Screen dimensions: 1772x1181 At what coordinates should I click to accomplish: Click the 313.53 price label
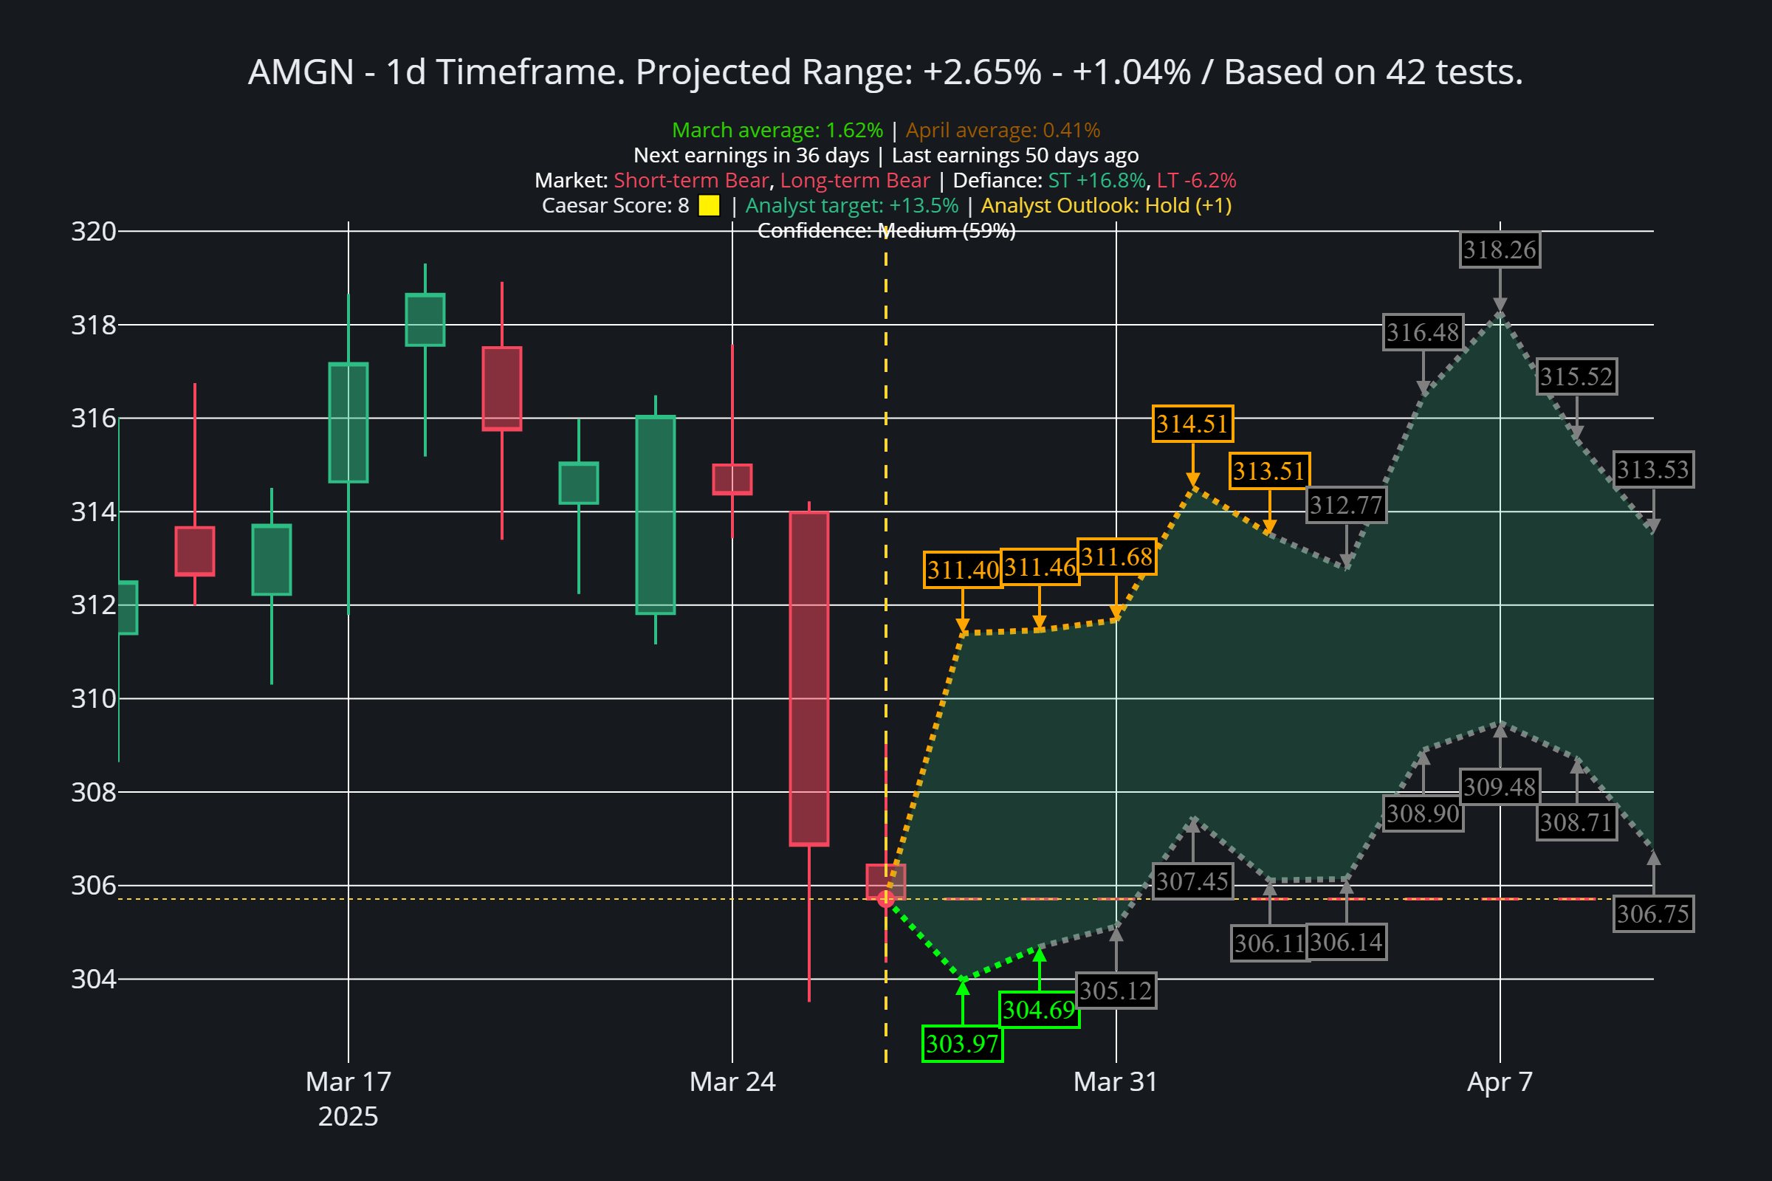tap(1653, 470)
